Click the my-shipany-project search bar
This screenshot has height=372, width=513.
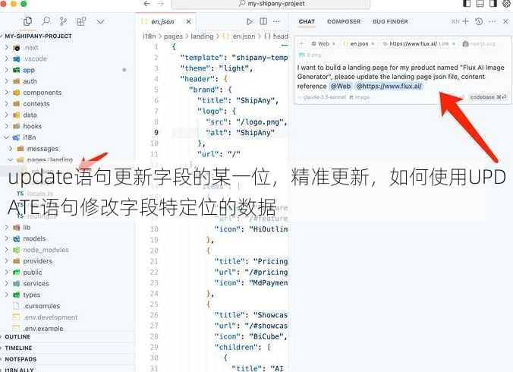(271, 4)
